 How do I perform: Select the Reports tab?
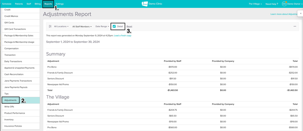pyautogui.click(x=48, y=4)
